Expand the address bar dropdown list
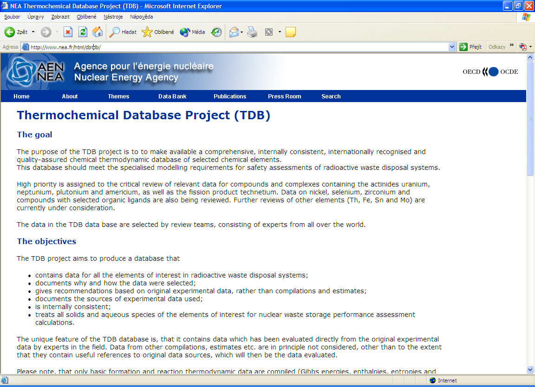The height and width of the screenshot is (387, 535). click(x=452, y=47)
